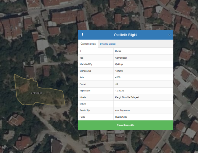Close the Öznitelik Bilgisi dialog
198x153 pixels.
169,35
